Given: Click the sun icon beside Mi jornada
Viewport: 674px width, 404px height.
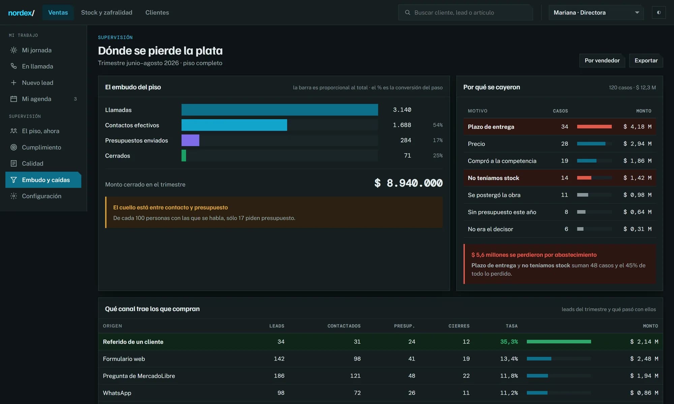Looking at the screenshot, I should point(13,50).
